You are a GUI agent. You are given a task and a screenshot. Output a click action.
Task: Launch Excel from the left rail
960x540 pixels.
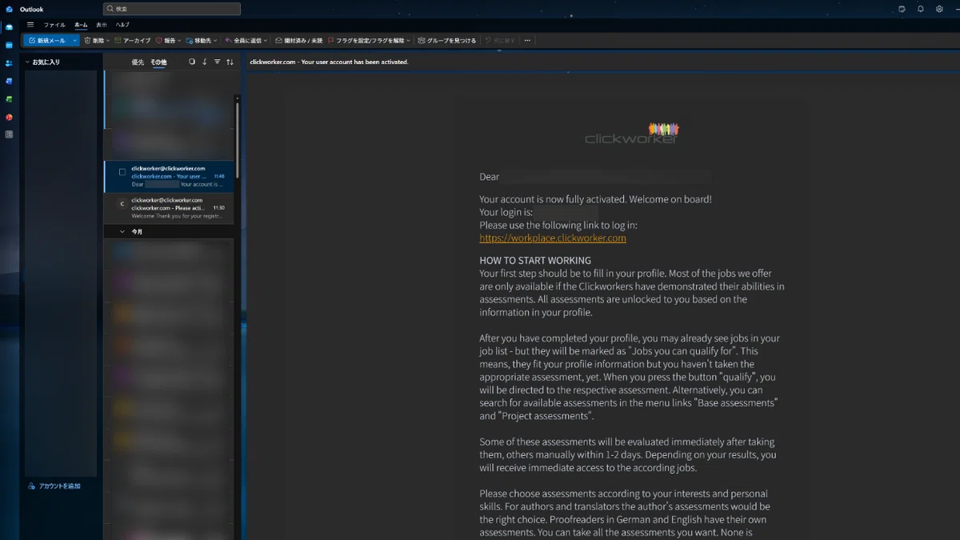click(x=9, y=99)
